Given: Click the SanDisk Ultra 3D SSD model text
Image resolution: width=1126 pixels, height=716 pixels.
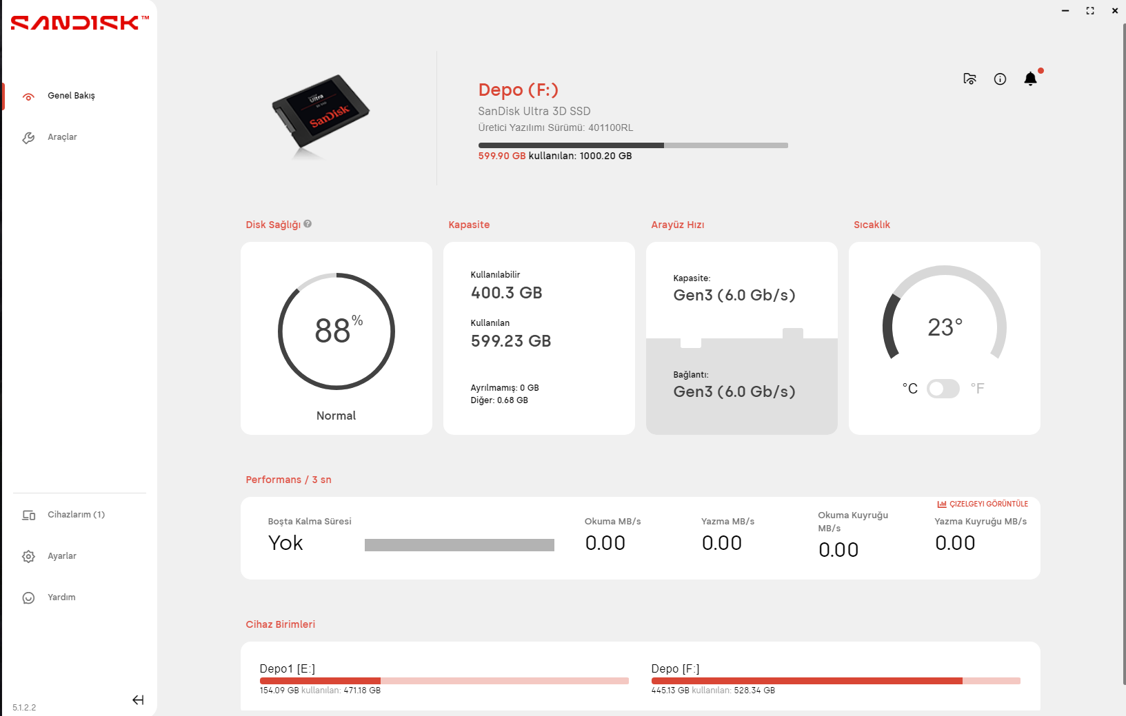Looking at the screenshot, I should coord(534,111).
